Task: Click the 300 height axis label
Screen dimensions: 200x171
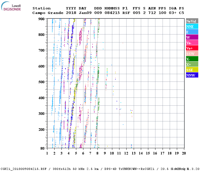Action: 41,114
